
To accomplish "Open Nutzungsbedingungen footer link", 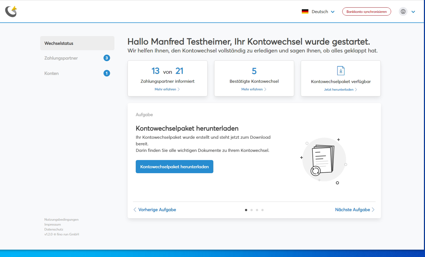I will 61,220.
